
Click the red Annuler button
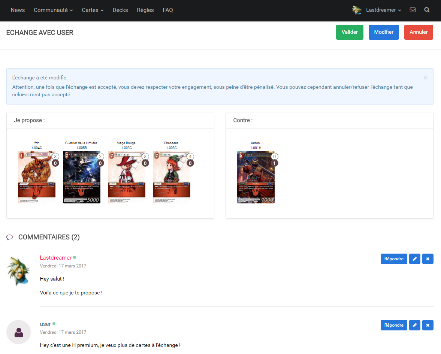coord(419,32)
